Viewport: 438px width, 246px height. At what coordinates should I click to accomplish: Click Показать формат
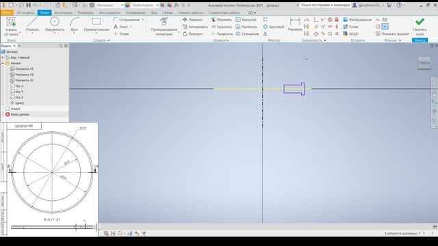pyautogui.click(x=392, y=33)
